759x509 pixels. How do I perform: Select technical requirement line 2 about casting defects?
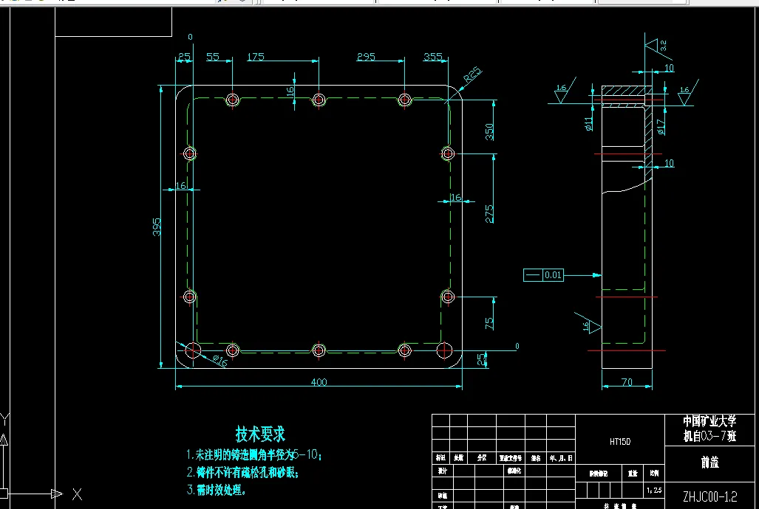coord(243,472)
